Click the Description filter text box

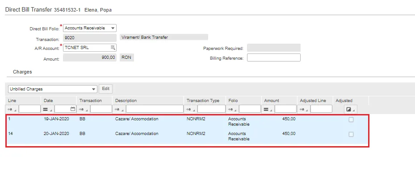(x=155, y=109)
